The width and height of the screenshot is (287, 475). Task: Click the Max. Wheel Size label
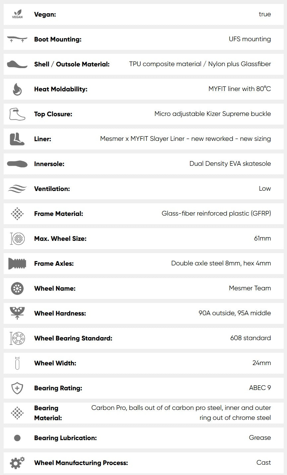60,238
